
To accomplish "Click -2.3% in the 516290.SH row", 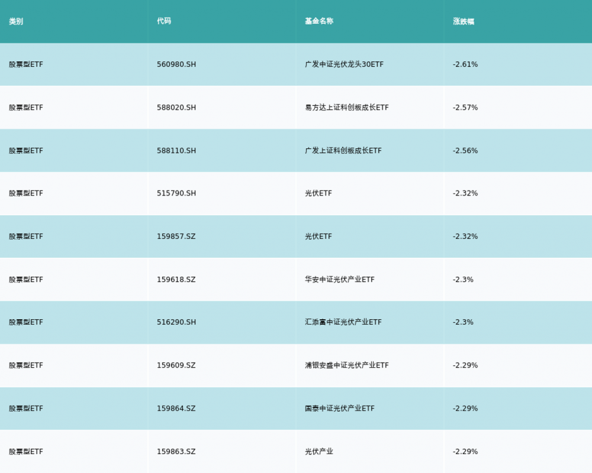I will click(463, 322).
